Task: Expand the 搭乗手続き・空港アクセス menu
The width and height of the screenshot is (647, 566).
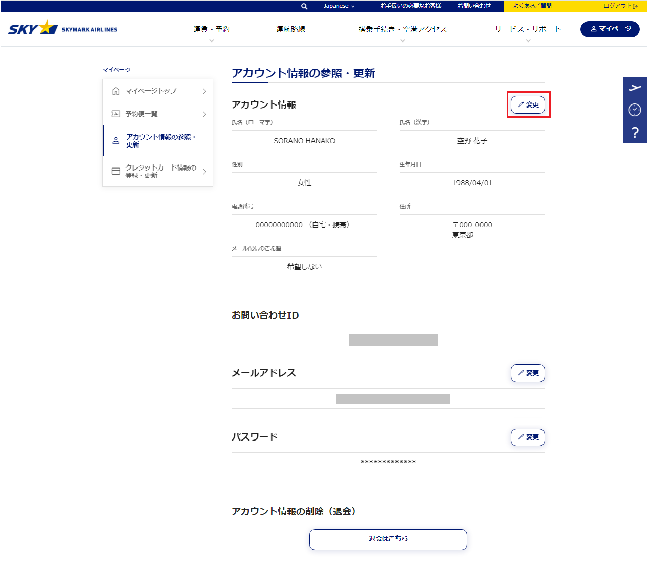Action: (x=402, y=29)
